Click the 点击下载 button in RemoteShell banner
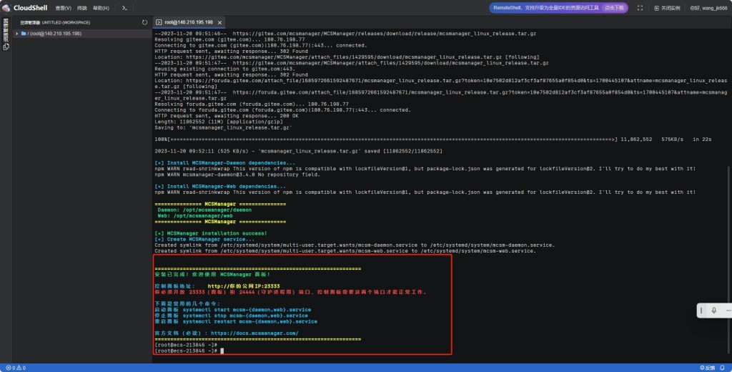 614,8
